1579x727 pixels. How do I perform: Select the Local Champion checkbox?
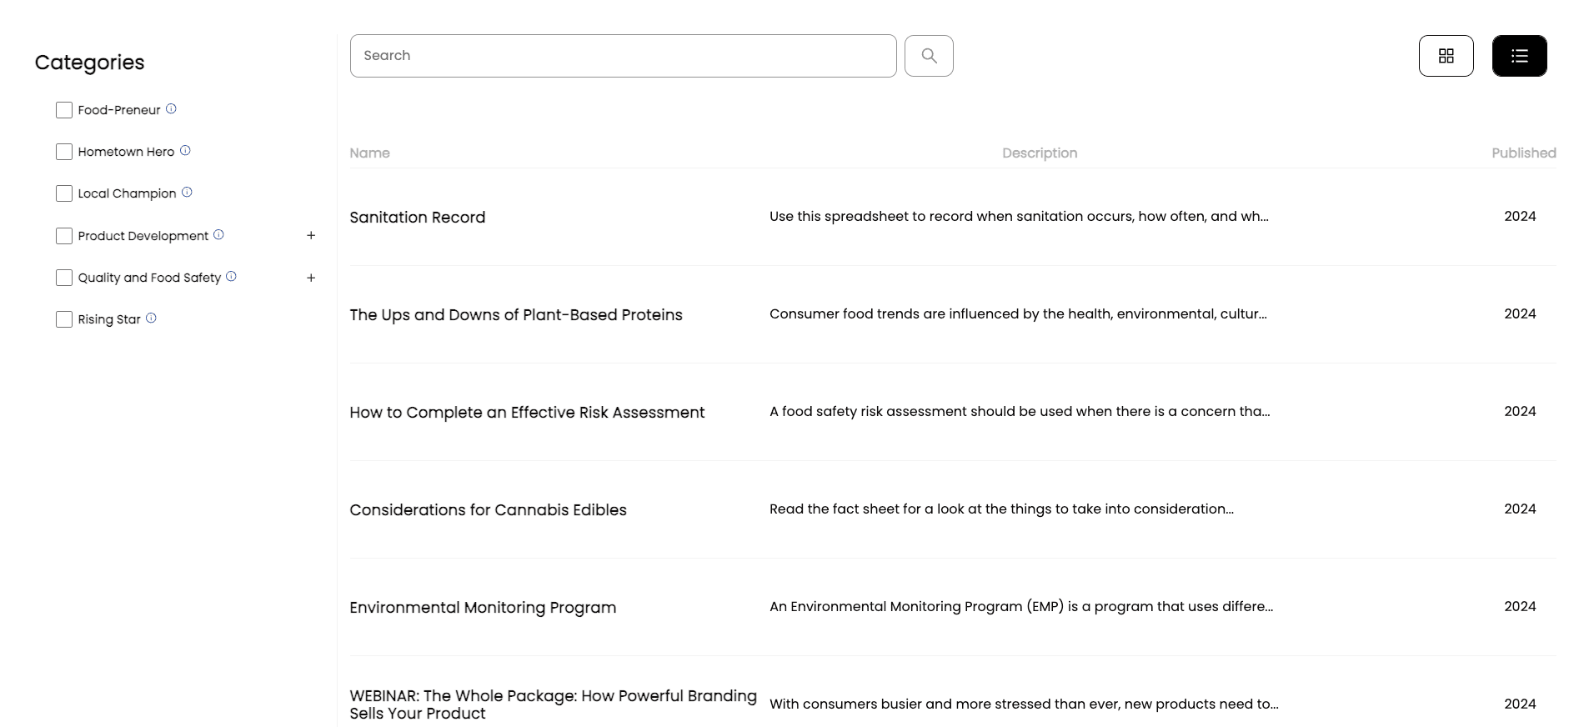point(64,193)
